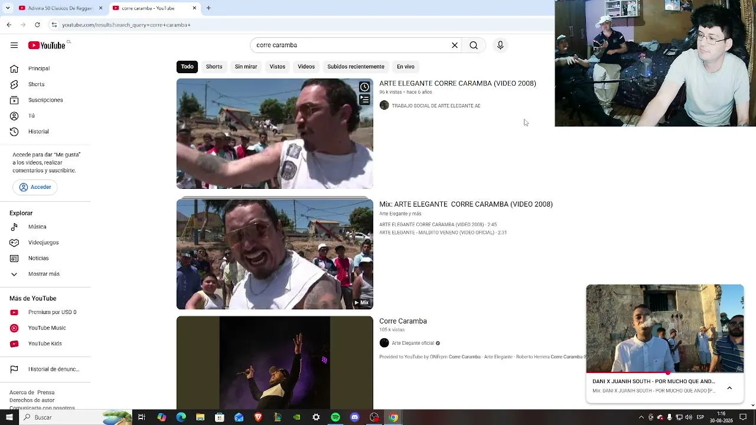This screenshot has height=425, width=756.
Task: Focus the browser address bar URL
Action: click(x=126, y=25)
